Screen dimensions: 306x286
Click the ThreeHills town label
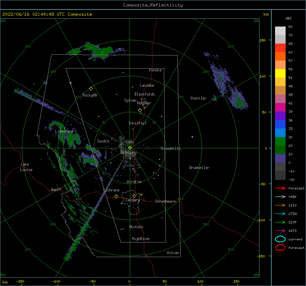click(170, 149)
